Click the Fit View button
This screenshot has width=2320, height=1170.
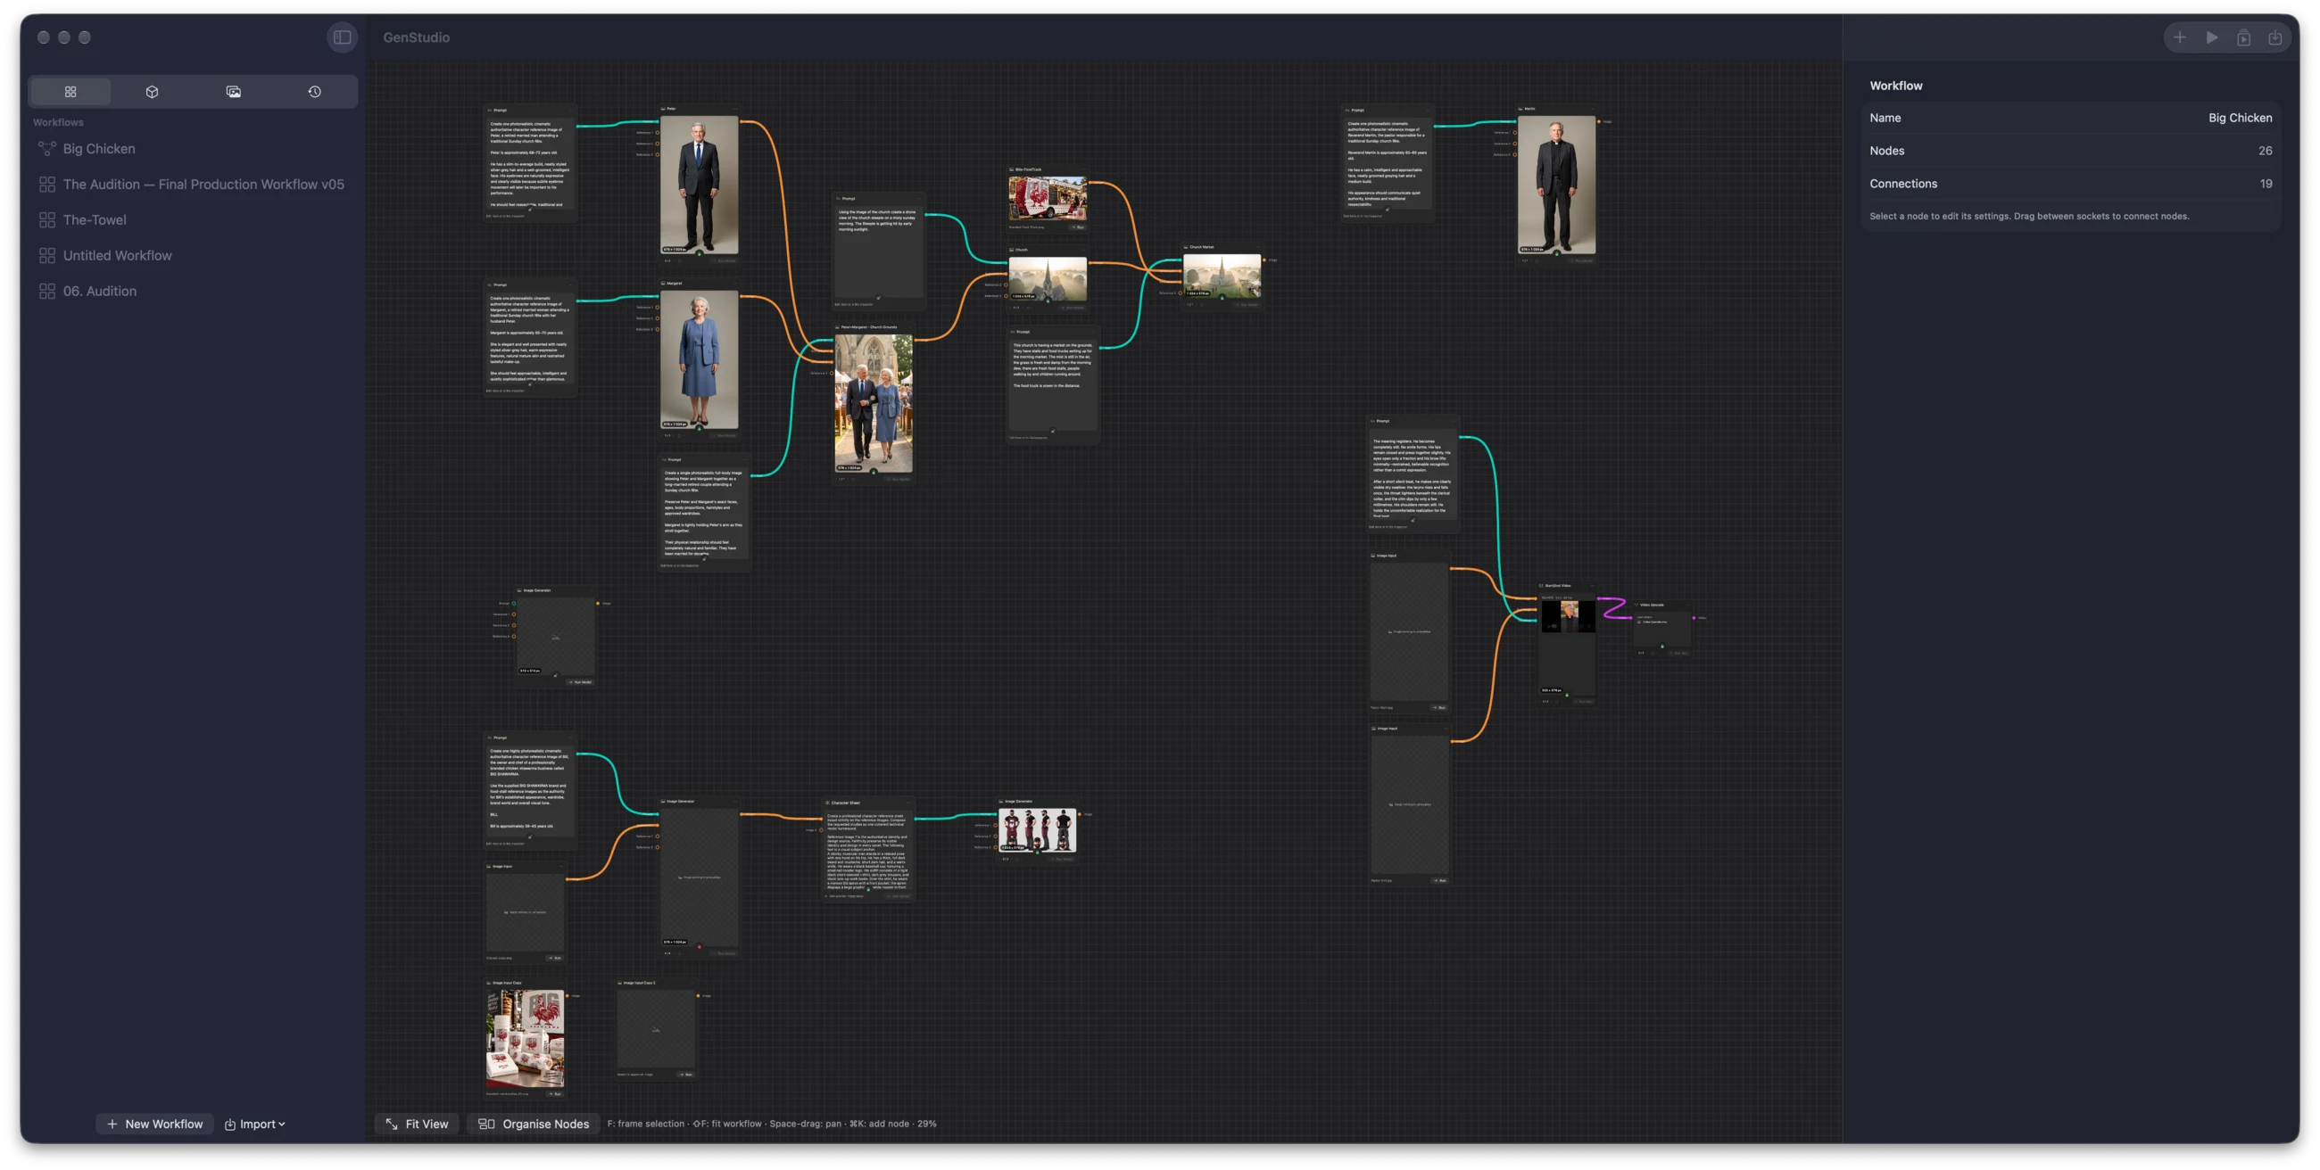tap(417, 1124)
